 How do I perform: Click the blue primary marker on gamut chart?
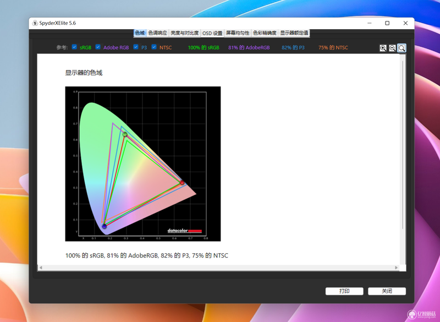click(104, 226)
